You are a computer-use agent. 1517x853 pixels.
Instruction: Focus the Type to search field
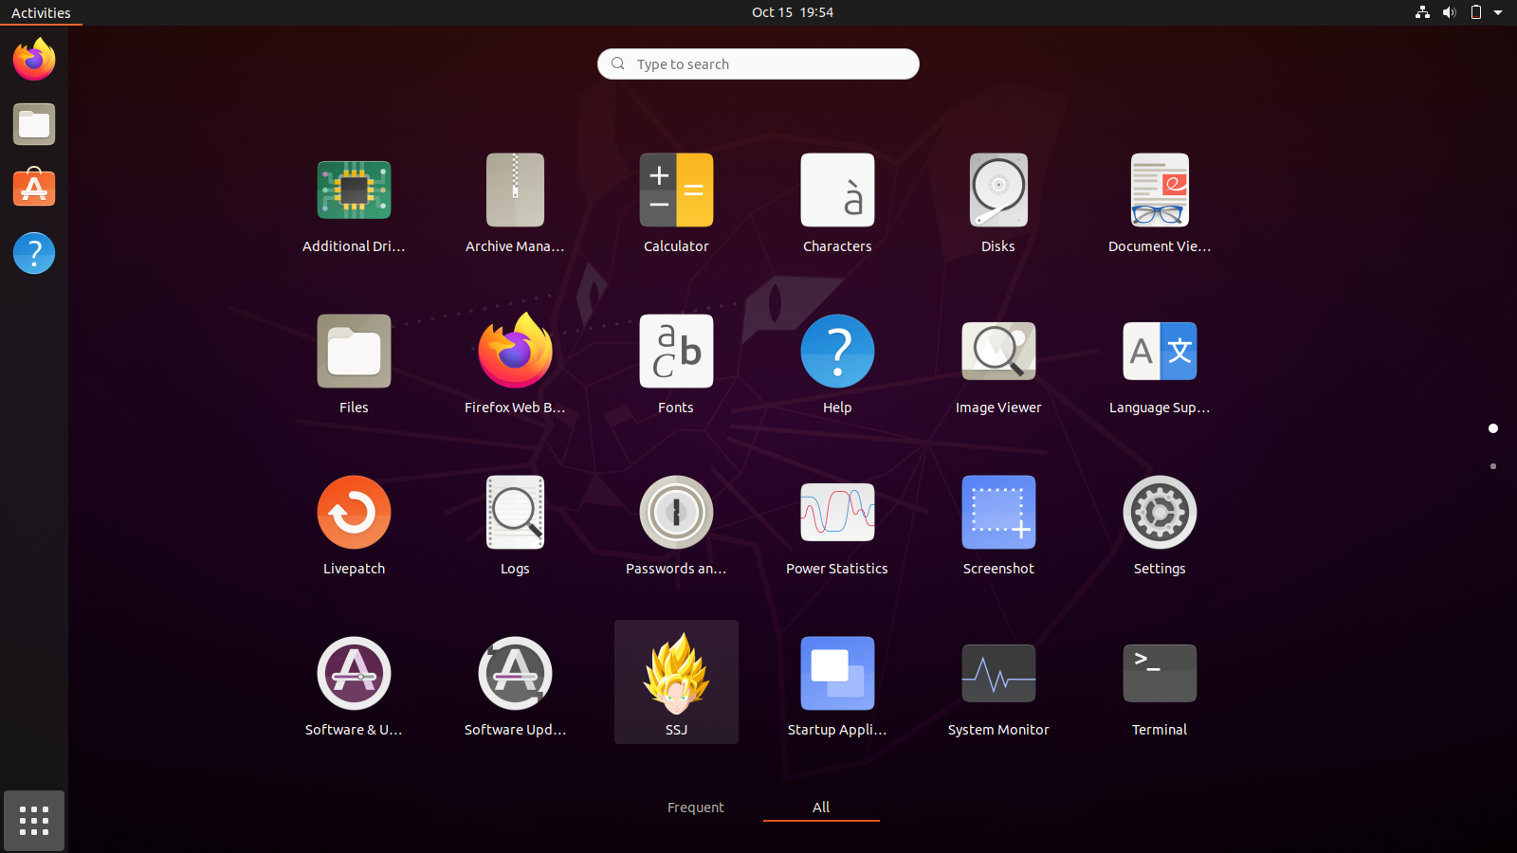(x=758, y=64)
